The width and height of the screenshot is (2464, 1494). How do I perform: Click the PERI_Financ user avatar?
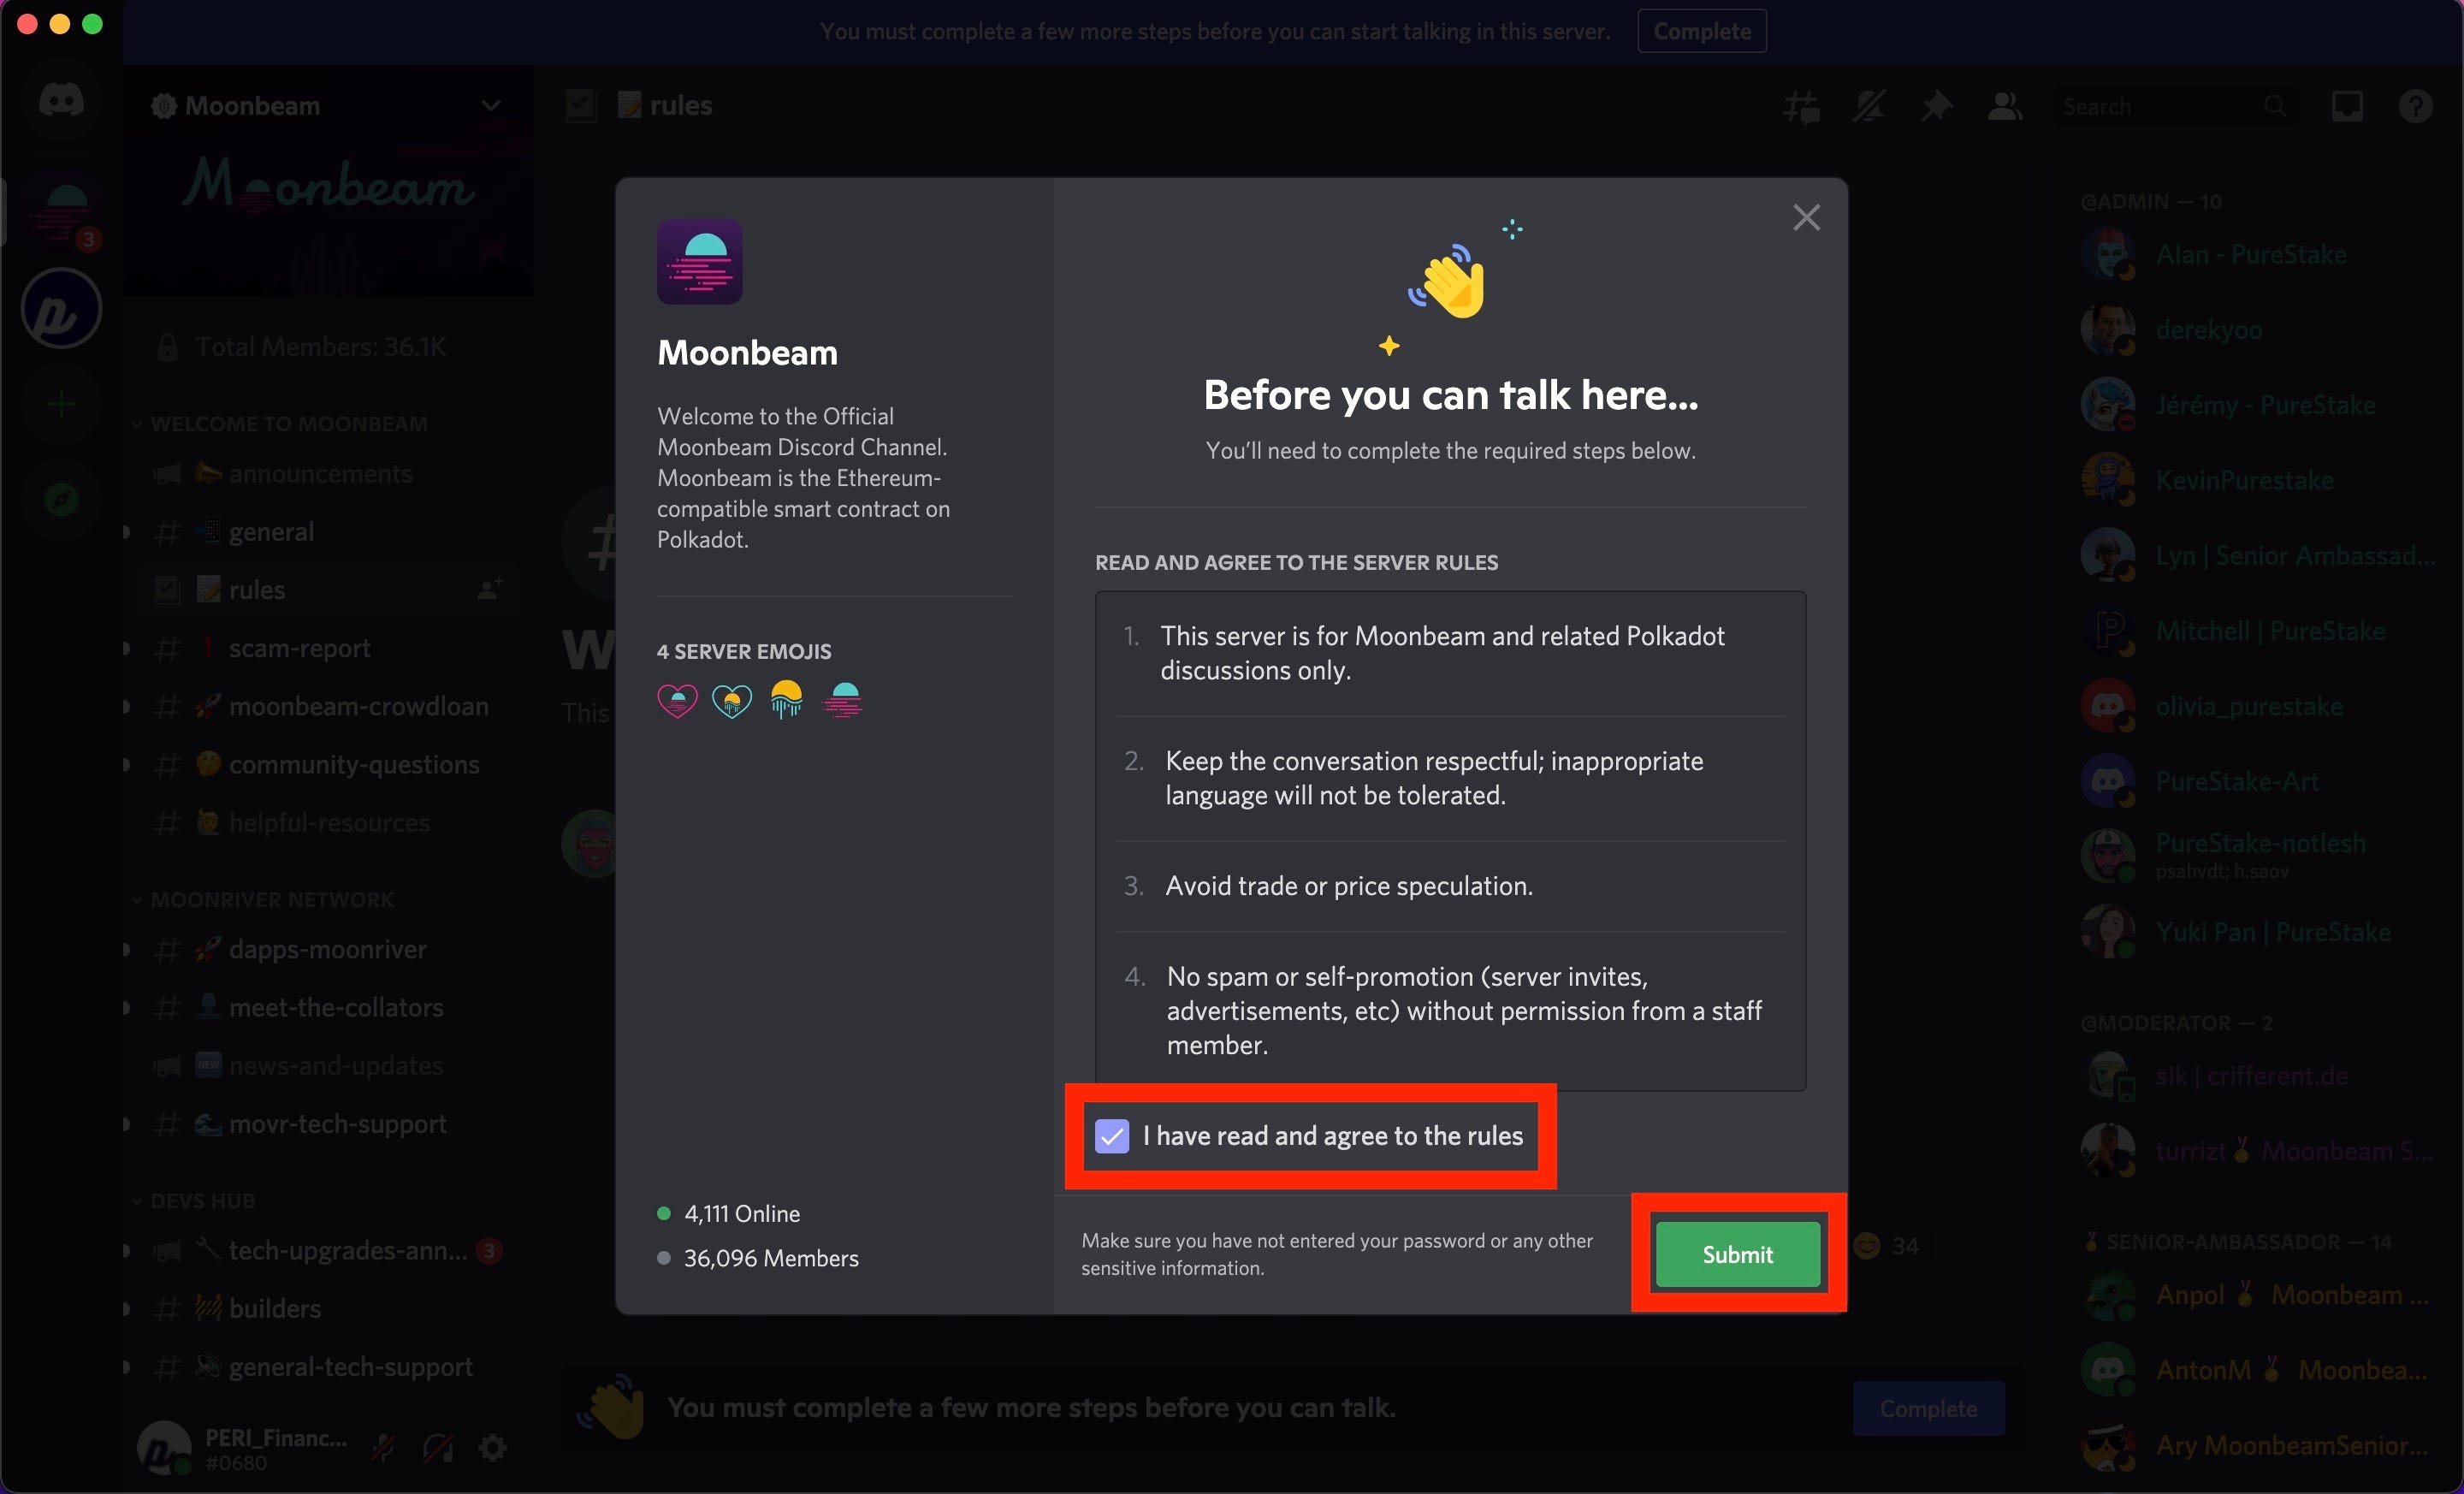(163, 1448)
